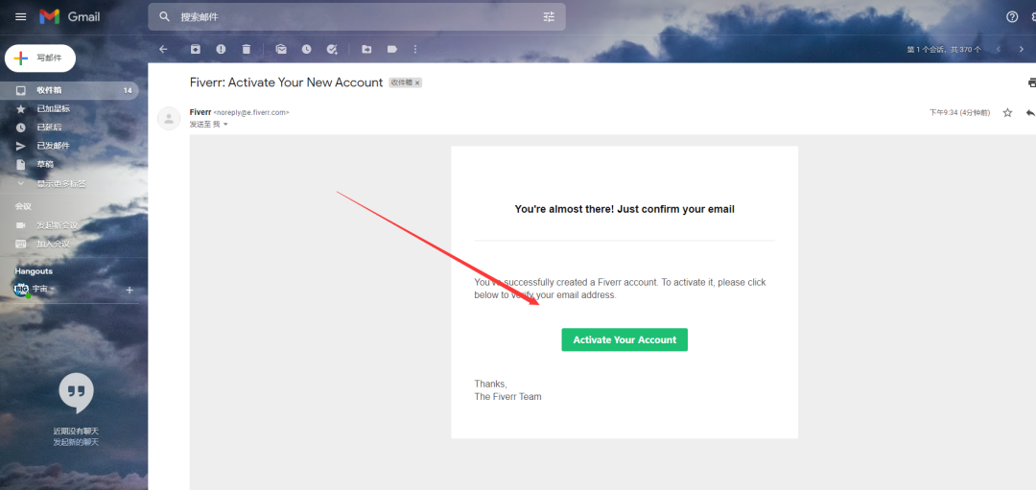Snooze email with the clock icon

[x=307, y=49]
